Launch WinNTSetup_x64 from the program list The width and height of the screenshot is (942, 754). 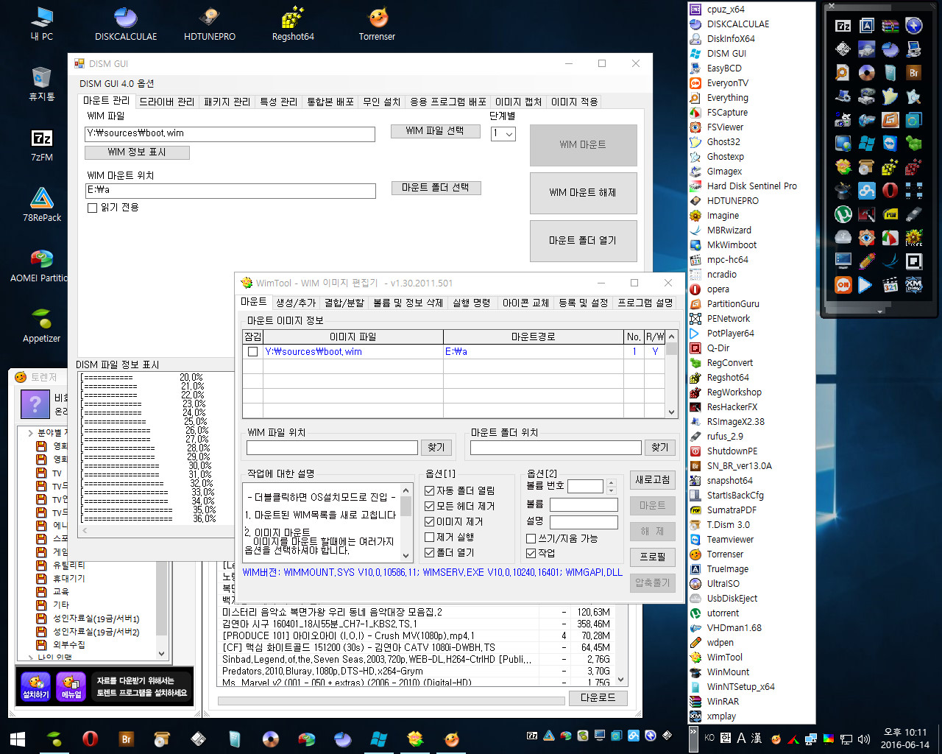tap(740, 687)
